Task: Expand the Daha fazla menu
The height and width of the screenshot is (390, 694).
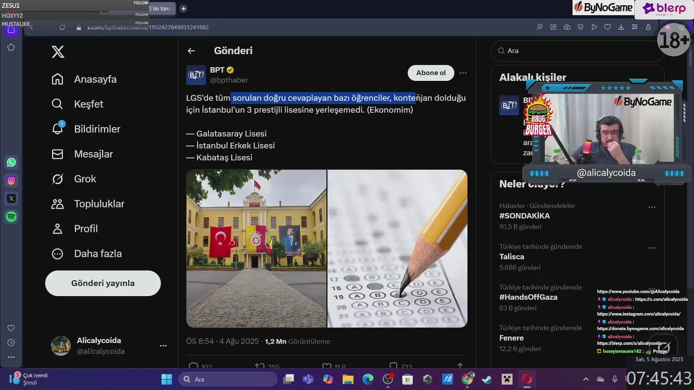Action: pyautogui.click(x=87, y=253)
